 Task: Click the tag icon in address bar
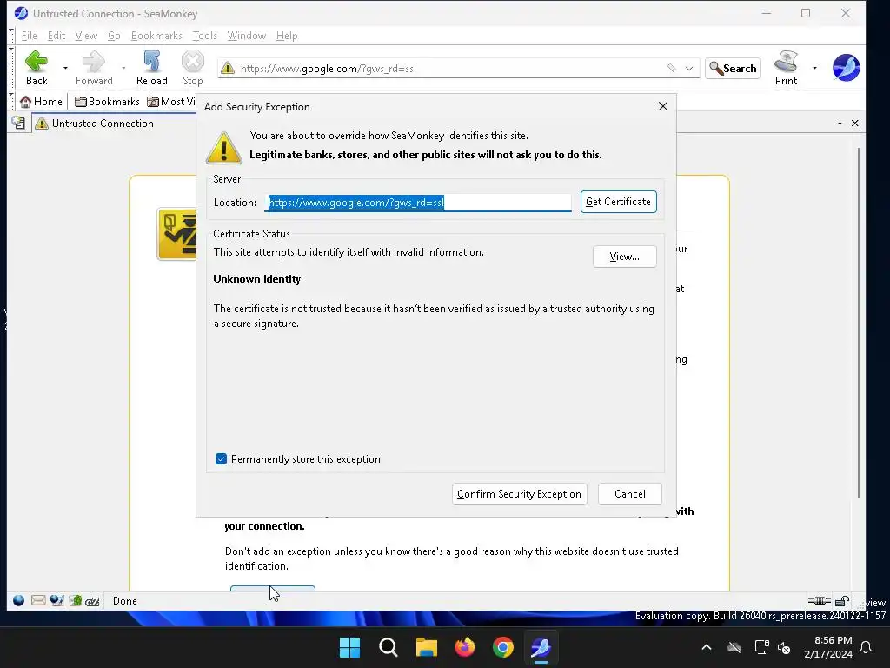click(672, 68)
